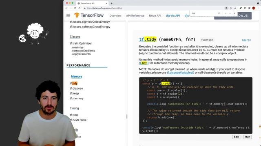Open the tf.disposeVariables() link
This screenshot has width=261, height=146.
tap(180, 73)
